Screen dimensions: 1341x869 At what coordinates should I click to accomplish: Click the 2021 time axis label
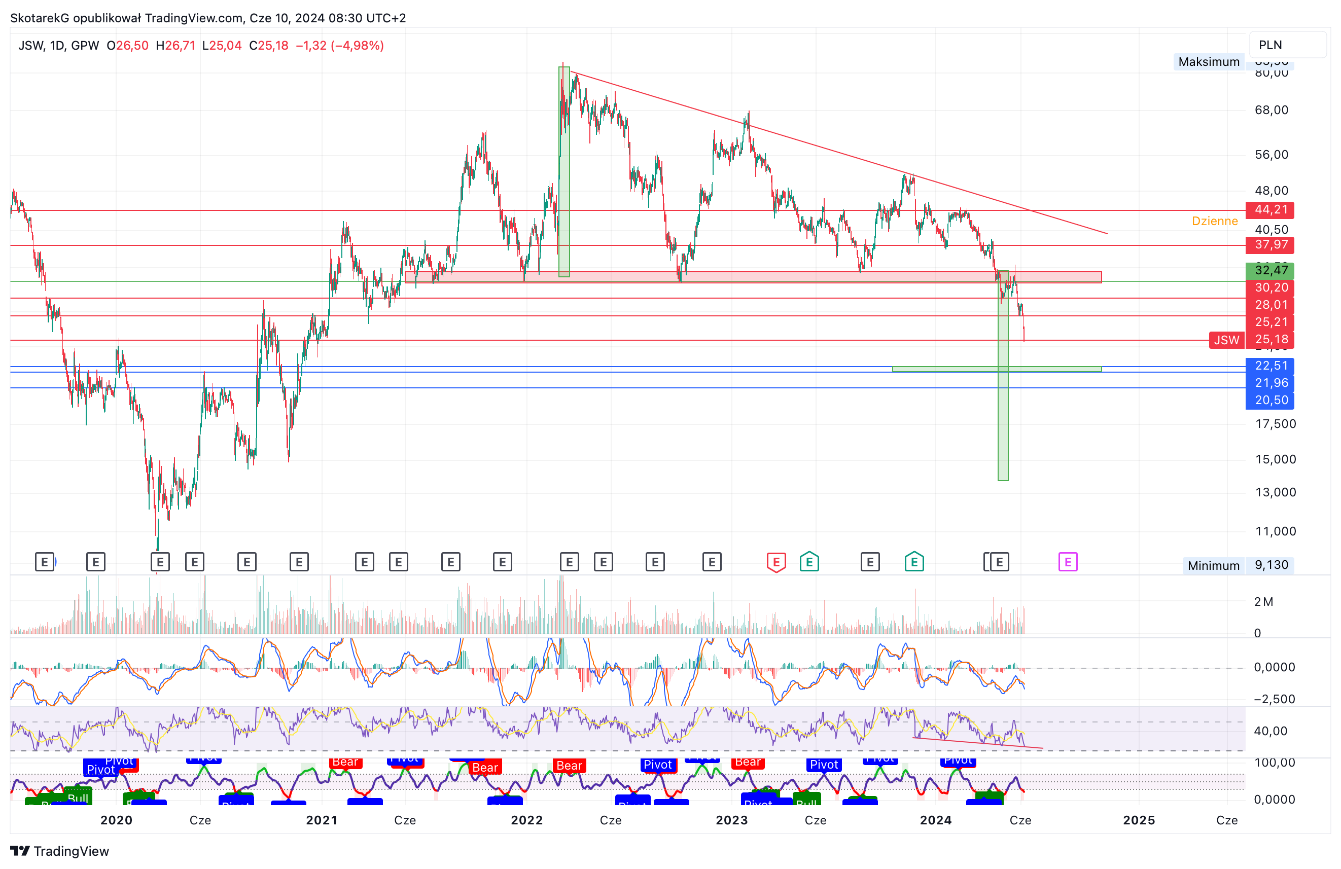(x=322, y=820)
